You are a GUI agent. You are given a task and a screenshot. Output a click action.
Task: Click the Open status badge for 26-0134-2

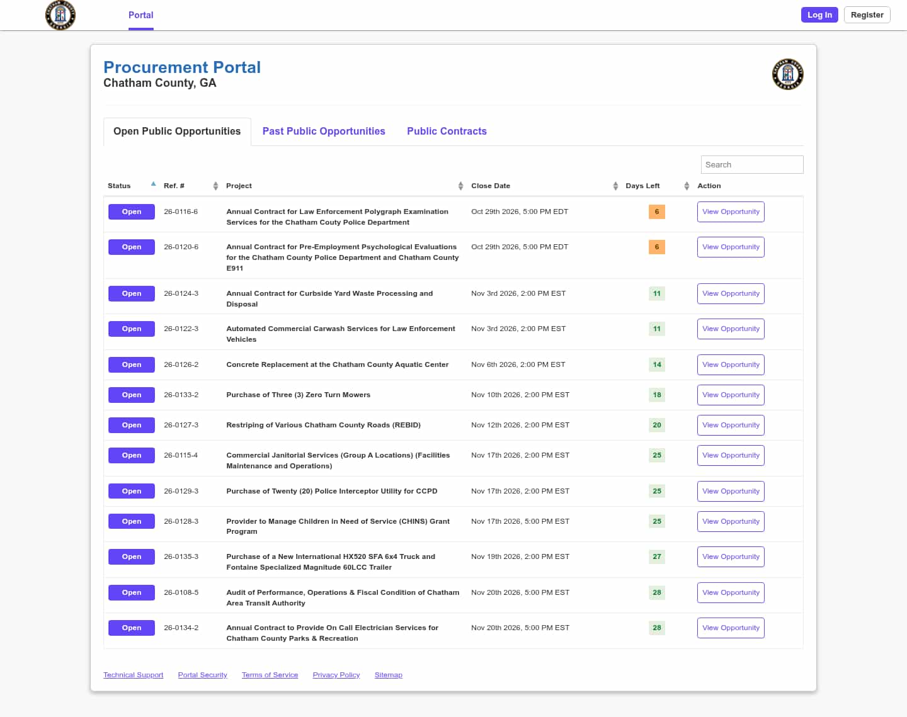click(x=132, y=628)
